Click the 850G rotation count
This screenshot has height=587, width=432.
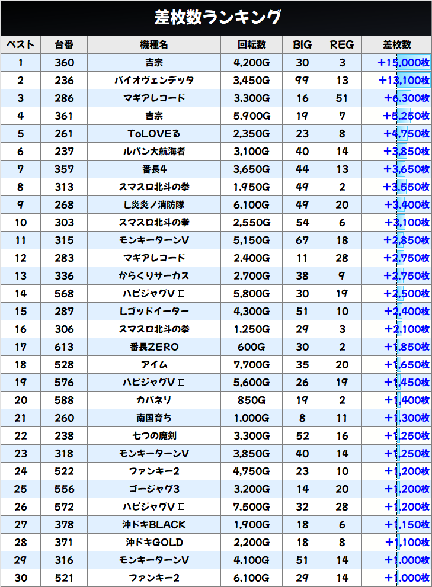[251, 400]
